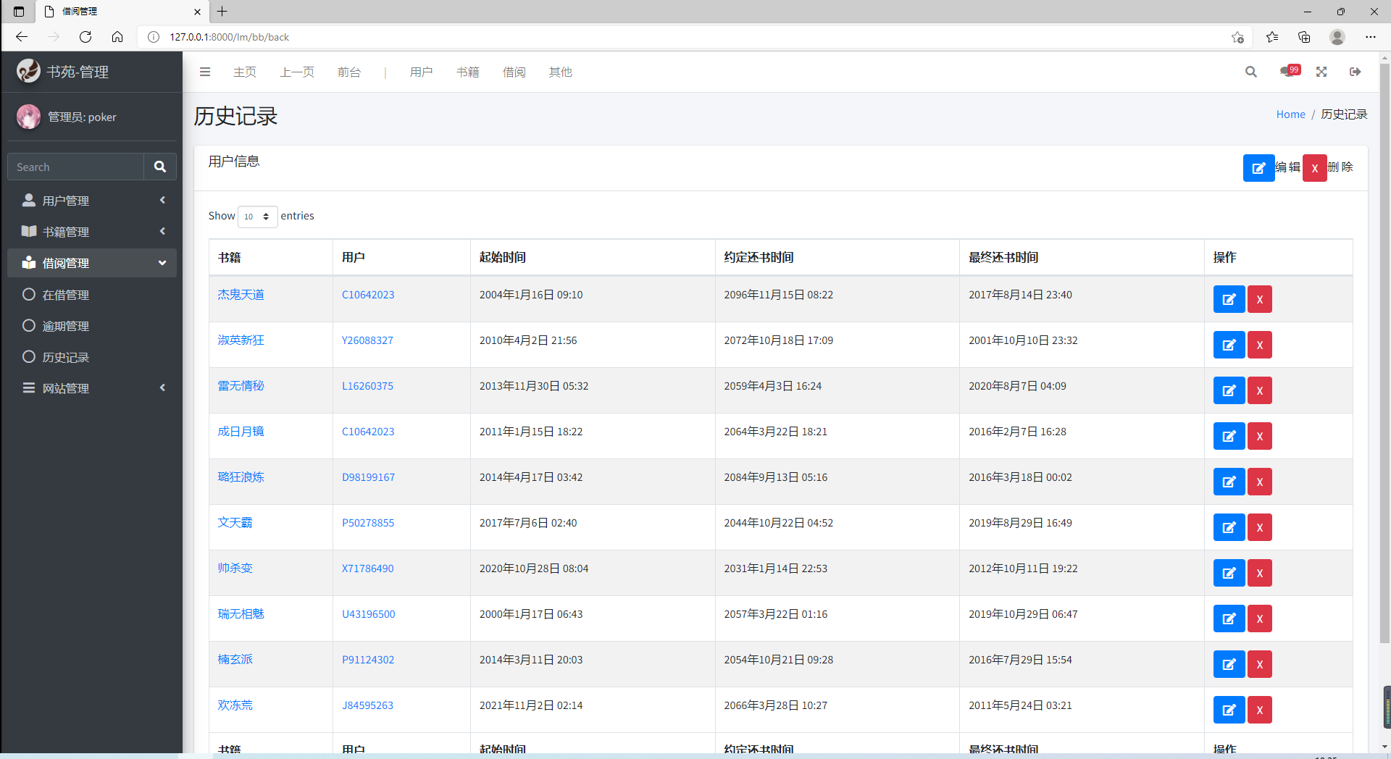Viewport: 1391px width, 759px height.
Task: Edit the 成日月镜 record
Action: click(1229, 436)
